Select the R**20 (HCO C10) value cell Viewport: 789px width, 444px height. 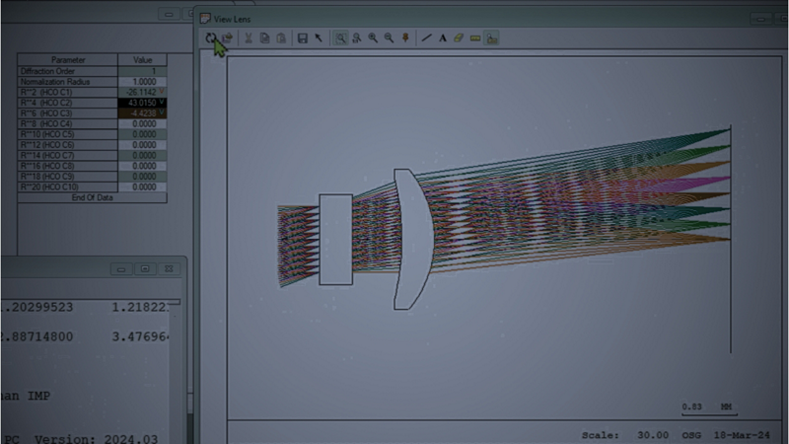click(x=142, y=187)
